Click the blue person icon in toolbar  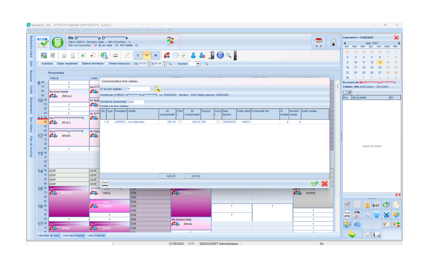coord(193,55)
